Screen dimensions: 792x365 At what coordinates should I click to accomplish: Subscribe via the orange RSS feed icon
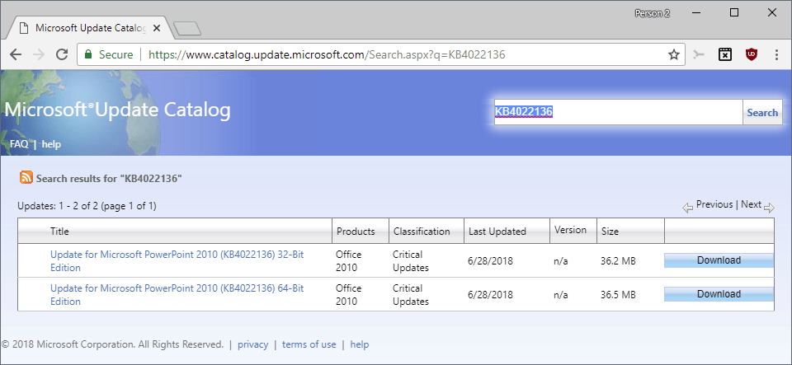pyautogui.click(x=26, y=177)
